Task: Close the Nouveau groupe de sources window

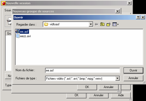Action: tap(118, 11)
